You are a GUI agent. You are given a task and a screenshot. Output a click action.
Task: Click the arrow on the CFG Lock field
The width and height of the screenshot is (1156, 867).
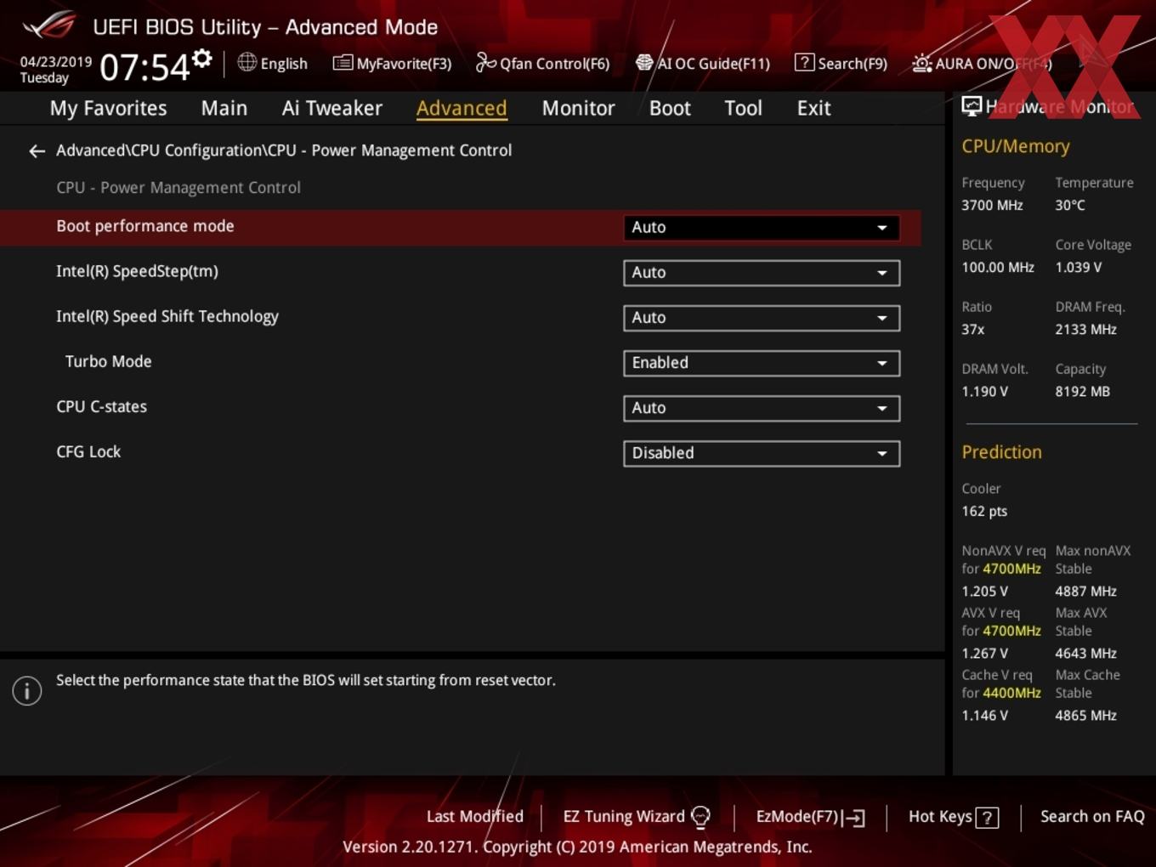click(882, 454)
